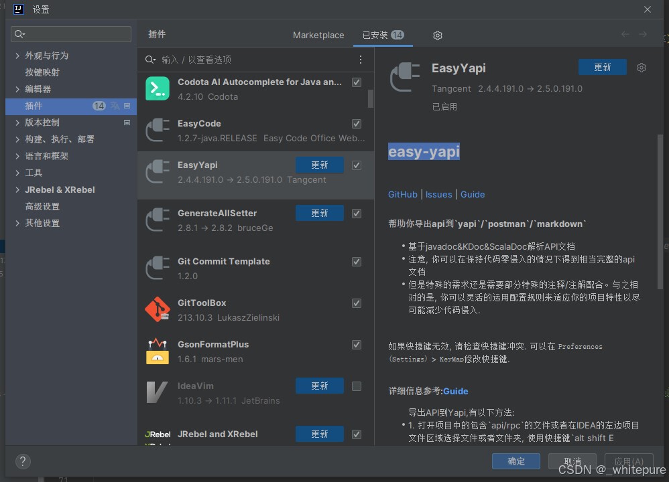Expand the 构建、执行、部署 node
This screenshot has width=669, height=482.
coord(17,139)
